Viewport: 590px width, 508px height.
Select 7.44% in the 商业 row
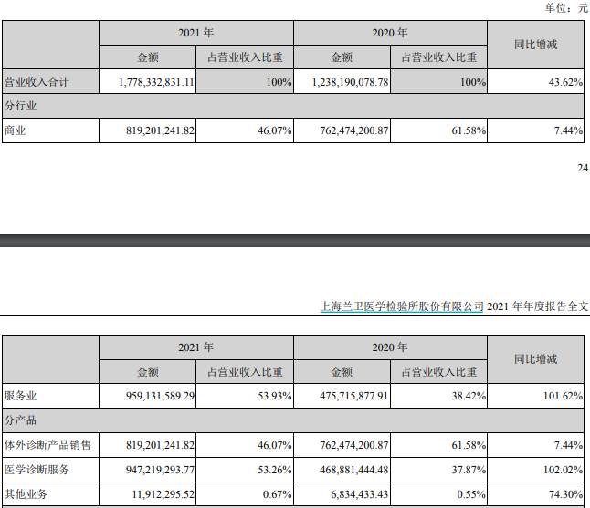pos(568,130)
